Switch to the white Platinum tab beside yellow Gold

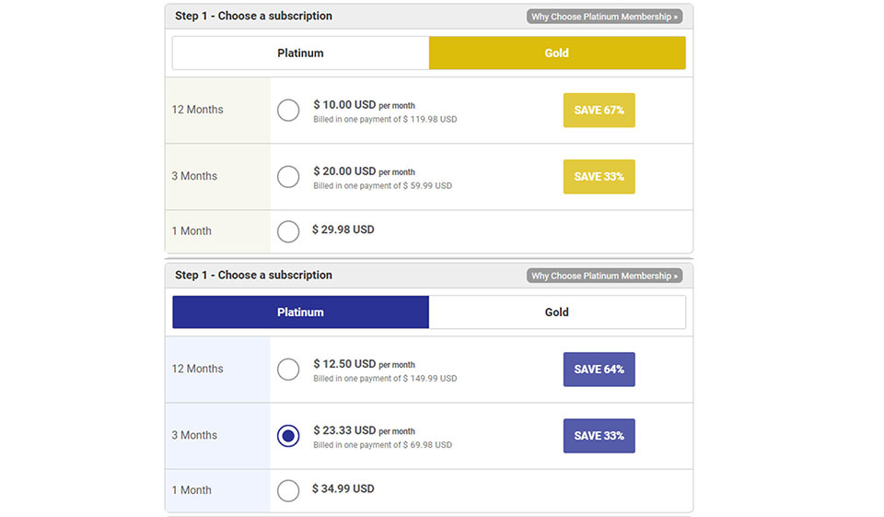click(300, 53)
